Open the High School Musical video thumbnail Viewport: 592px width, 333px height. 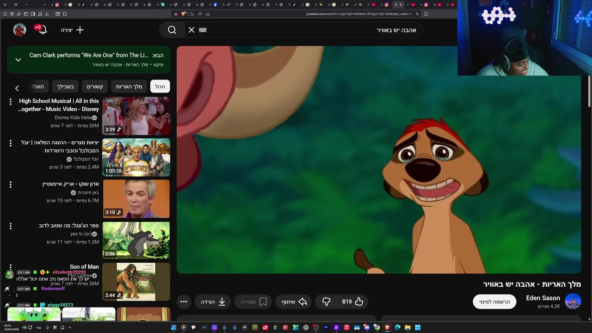(x=136, y=116)
